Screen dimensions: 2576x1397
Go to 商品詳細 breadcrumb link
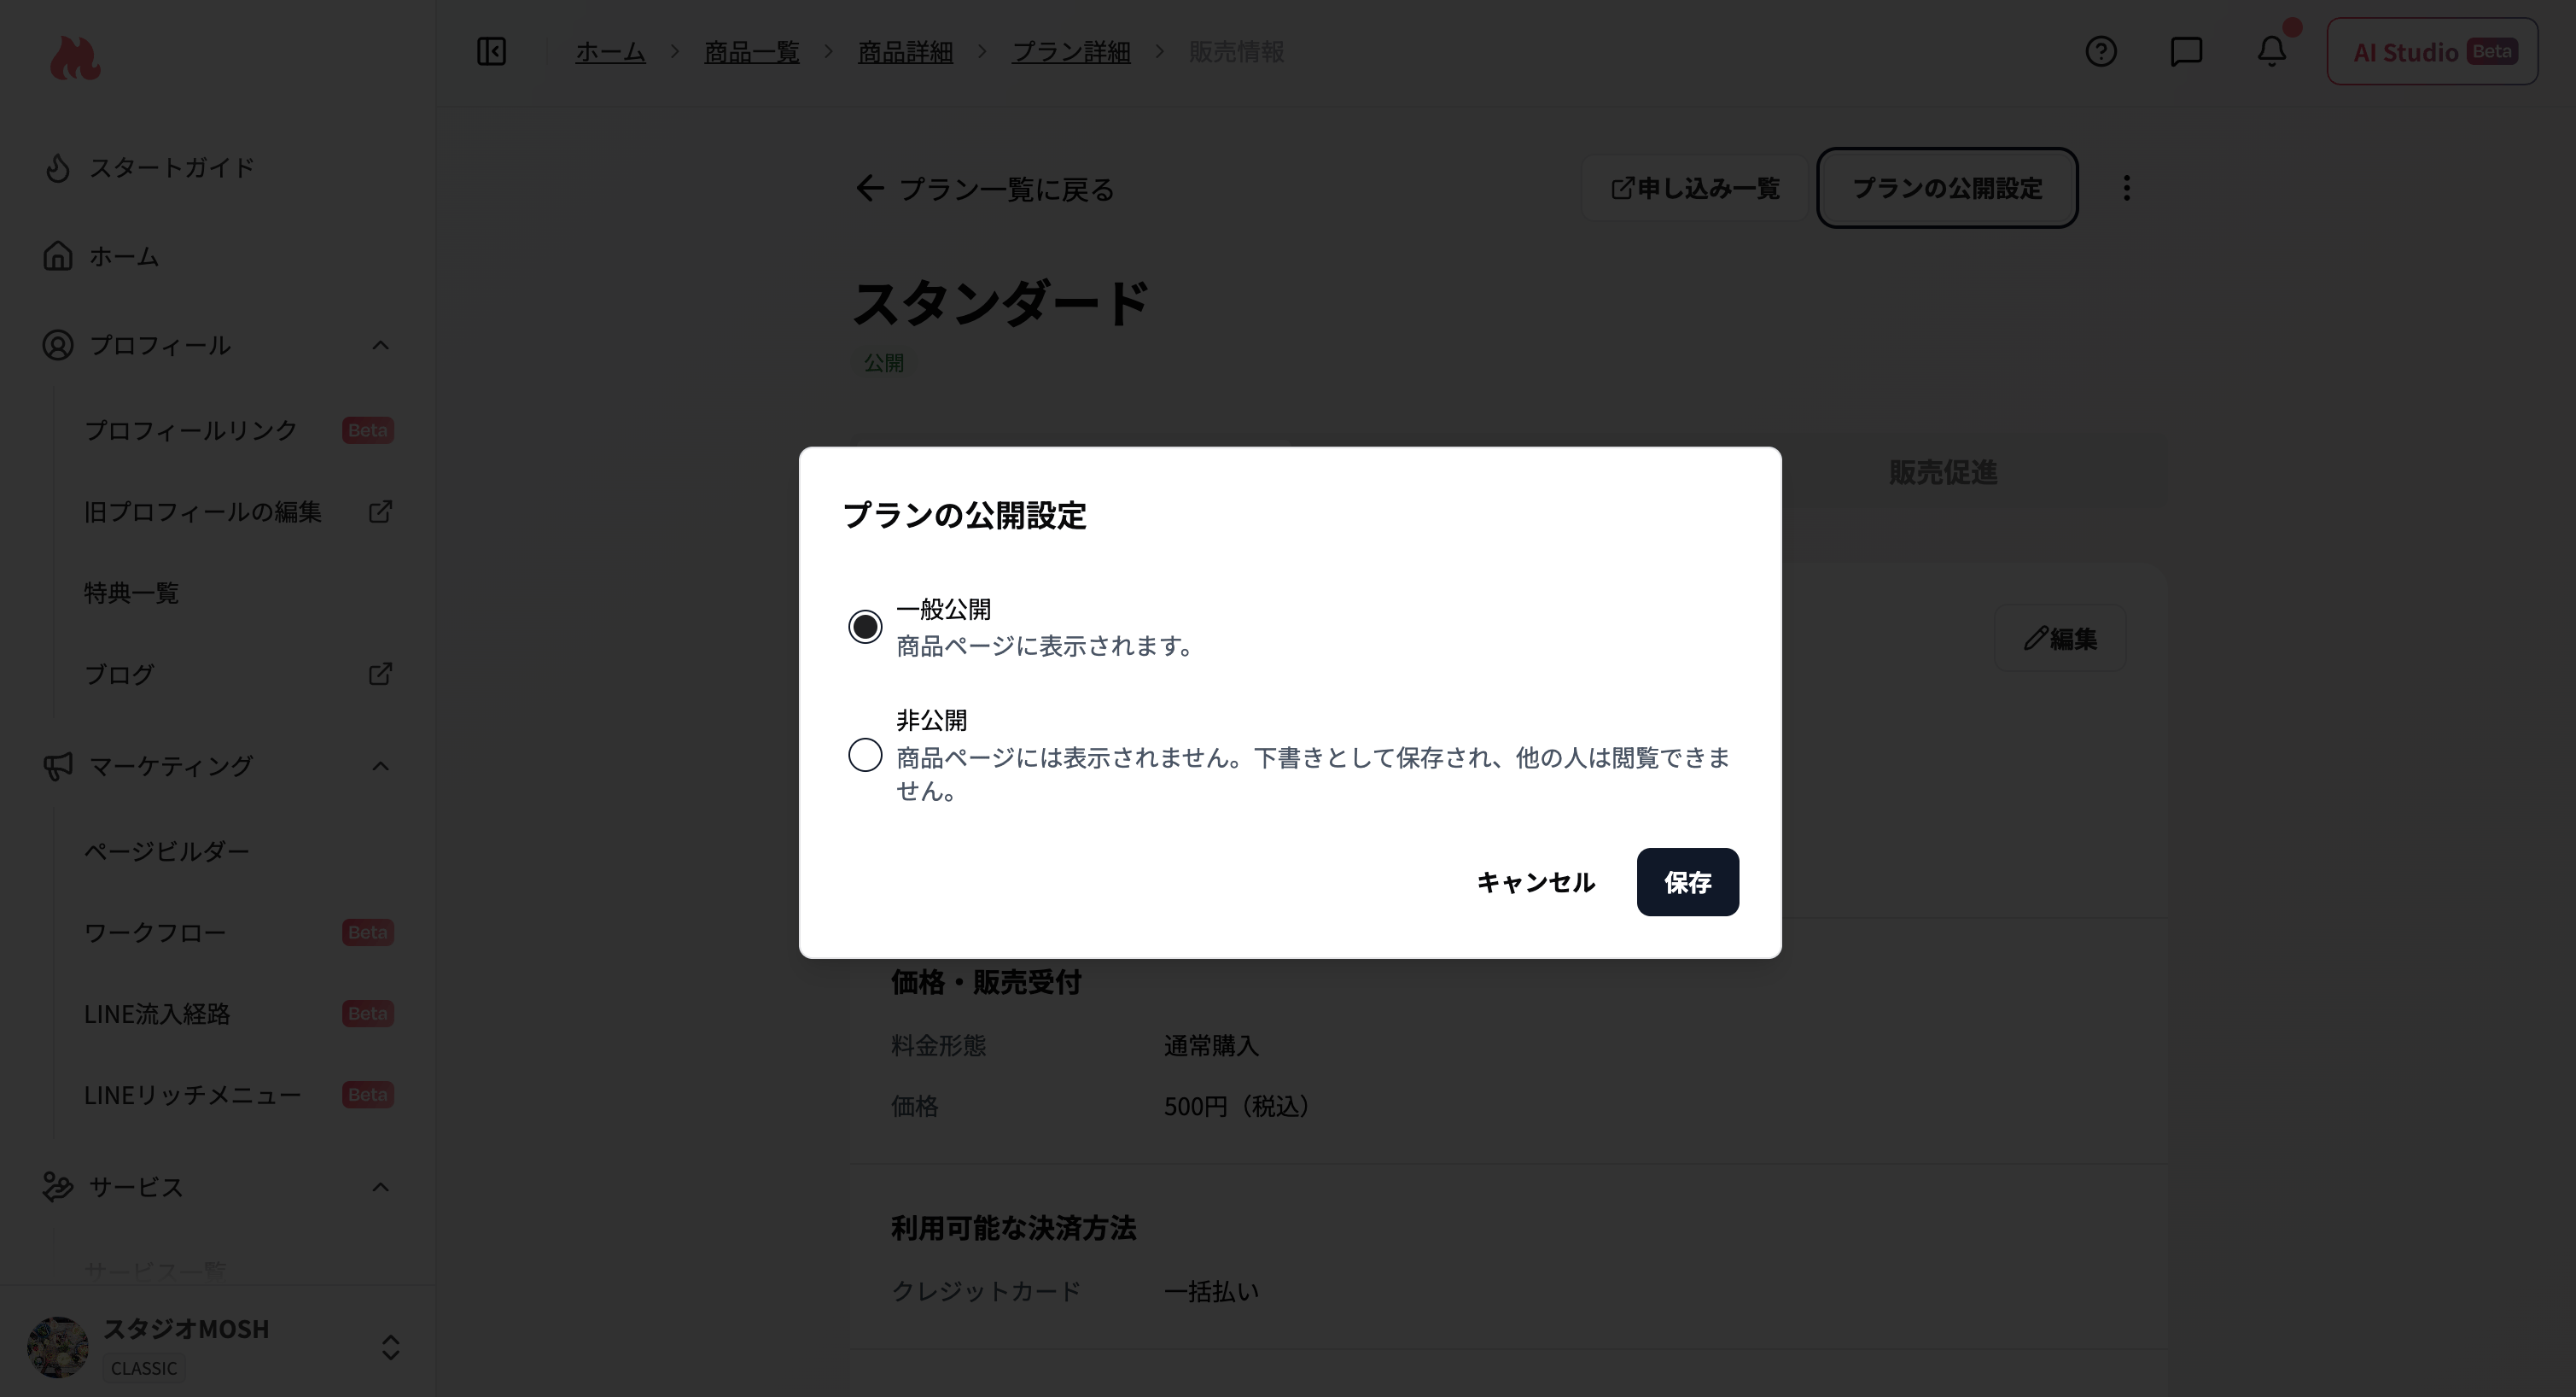(x=905, y=51)
